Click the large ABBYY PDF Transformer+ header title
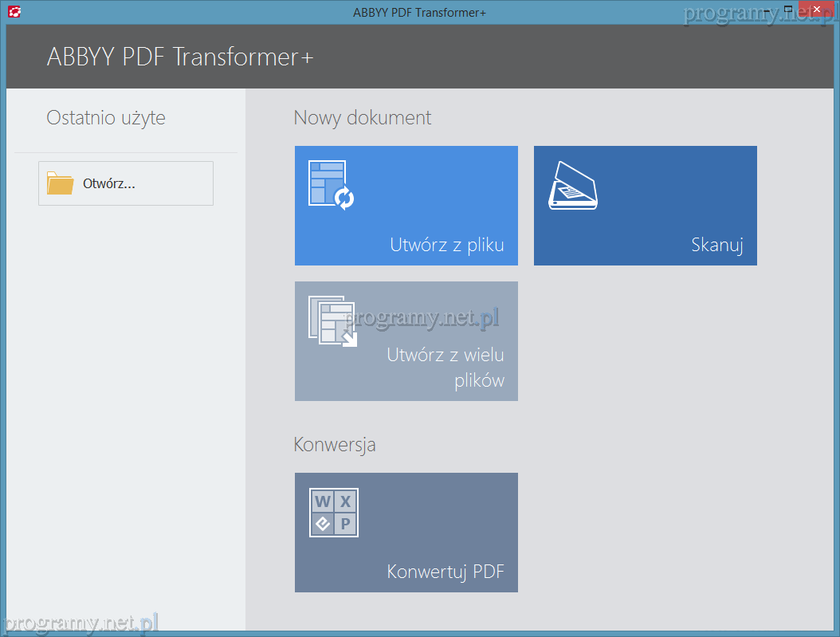Image resolution: width=840 pixels, height=637 pixels. [x=180, y=57]
